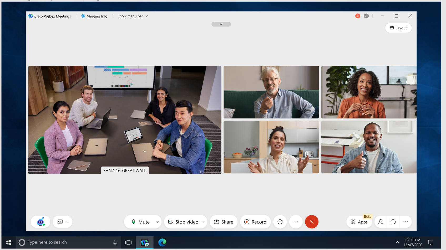Stop the video camera
This screenshot has width=446, height=250.
[183, 222]
